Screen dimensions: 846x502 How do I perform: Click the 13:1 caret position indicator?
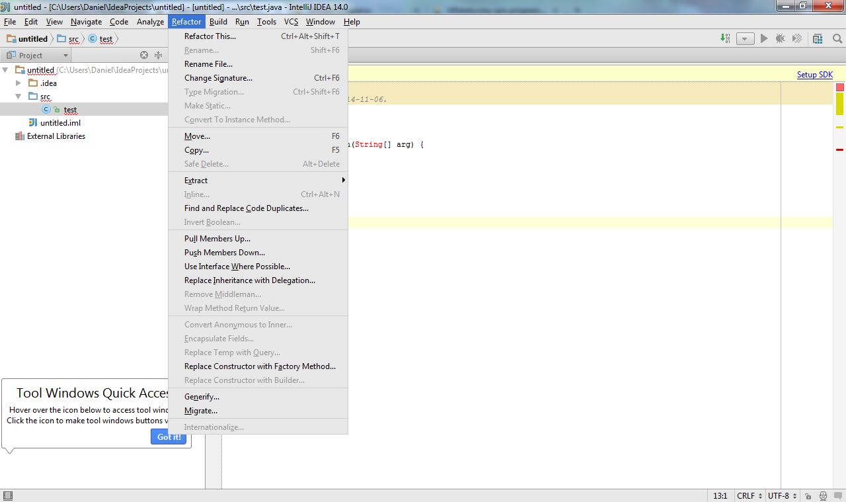point(720,496)
